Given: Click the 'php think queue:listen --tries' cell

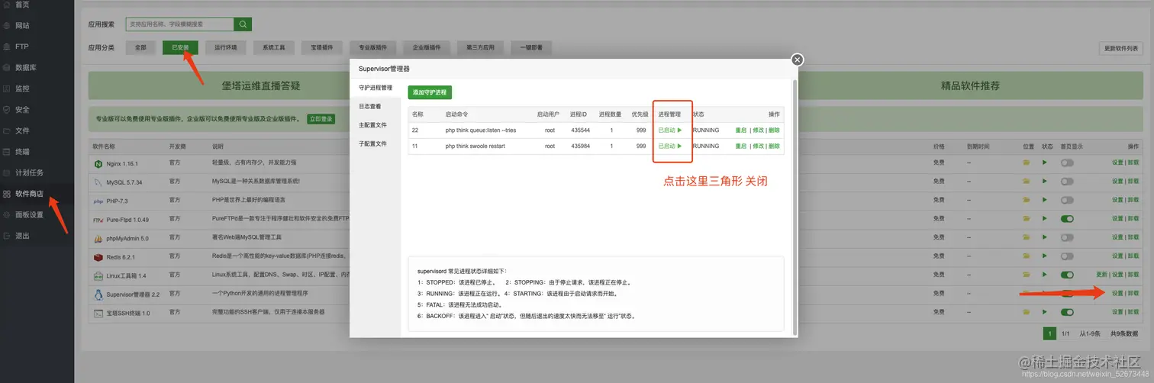Looking at the screenshot, I should [x=481, y=130].
